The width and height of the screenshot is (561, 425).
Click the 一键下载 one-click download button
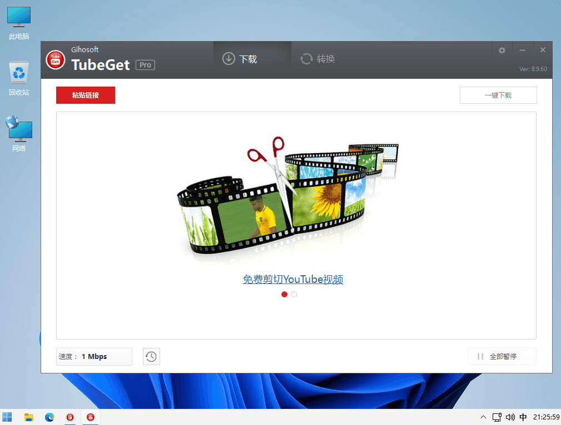point(498,95)
